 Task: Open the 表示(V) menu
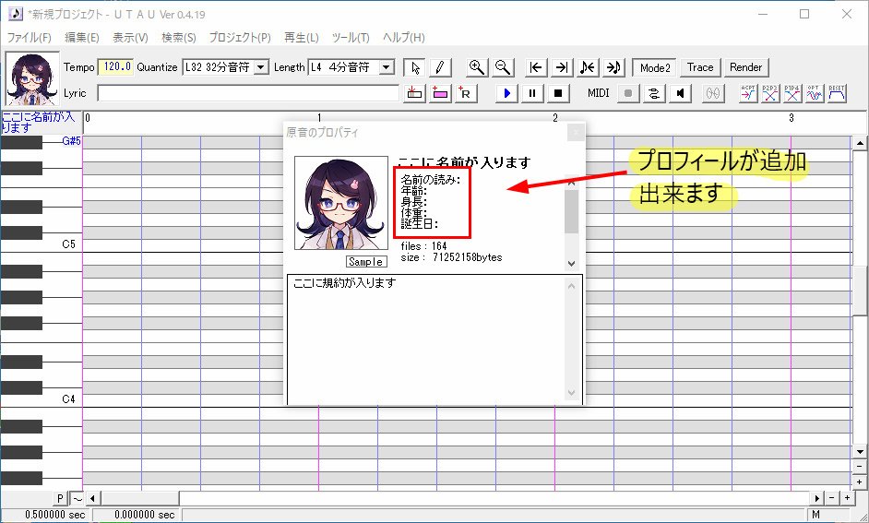(x=130, y=38)
